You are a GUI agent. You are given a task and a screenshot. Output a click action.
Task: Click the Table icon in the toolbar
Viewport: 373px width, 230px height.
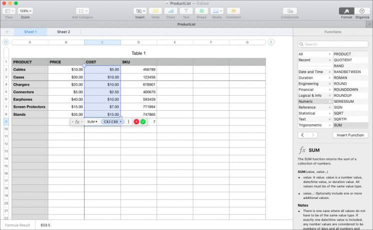tap(155, 11)
